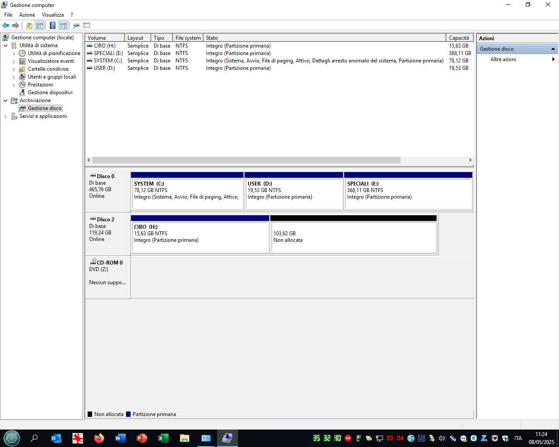Collapse Gestione disco actions section
The image size is (559, 447).
[x=553, y=49]
